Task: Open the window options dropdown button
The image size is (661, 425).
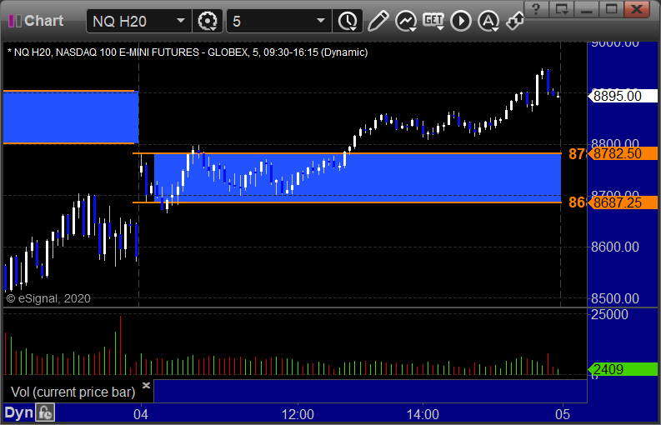Action: point(561,8)
